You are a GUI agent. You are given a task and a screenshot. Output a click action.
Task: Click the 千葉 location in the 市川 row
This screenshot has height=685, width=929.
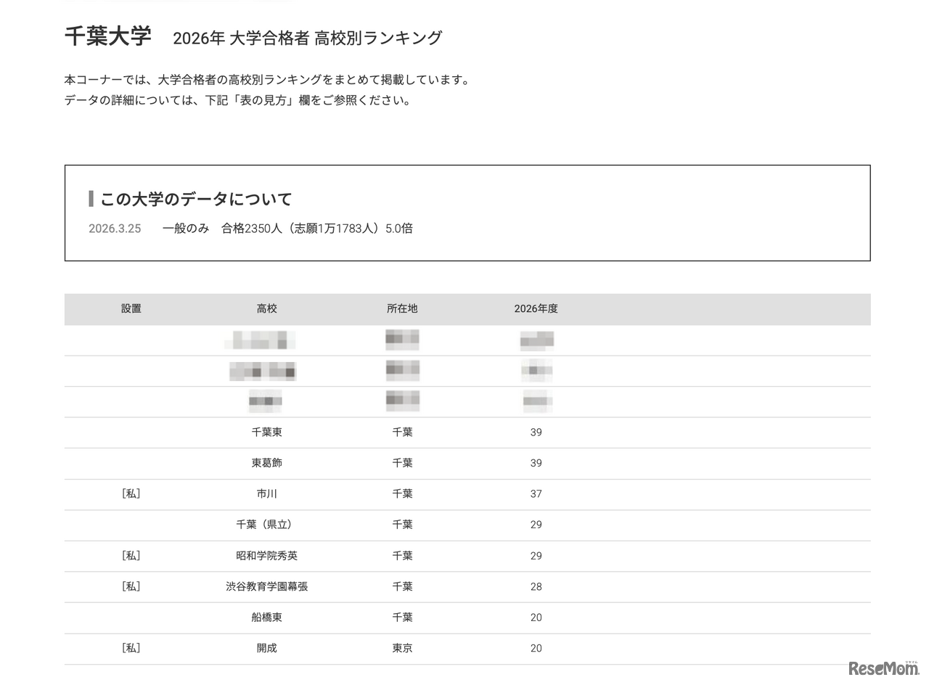point(402,493)
